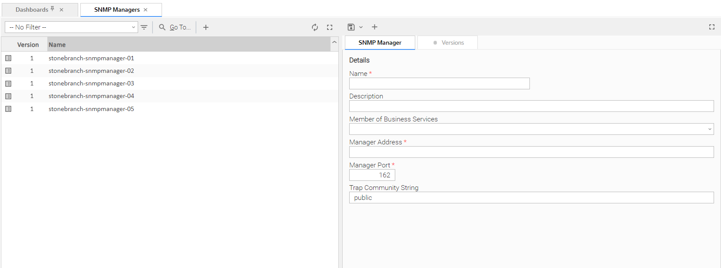The height and width of the screenshot is (268, 721).
Task: Switch to the Dashboards tab
Action: (x=32, y=10)
